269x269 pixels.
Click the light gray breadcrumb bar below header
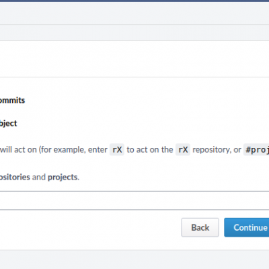pyautogui.click(x=134, y=13)
